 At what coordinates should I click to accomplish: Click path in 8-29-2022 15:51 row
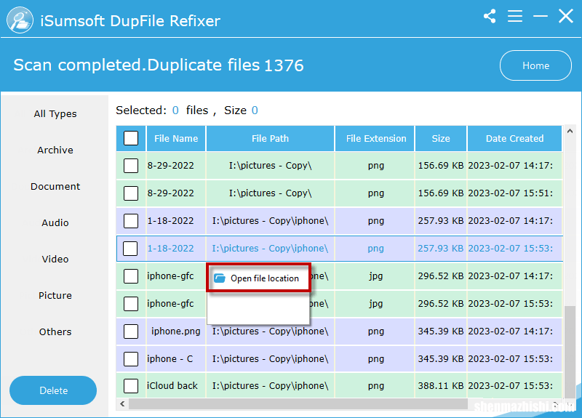(270, 193)
